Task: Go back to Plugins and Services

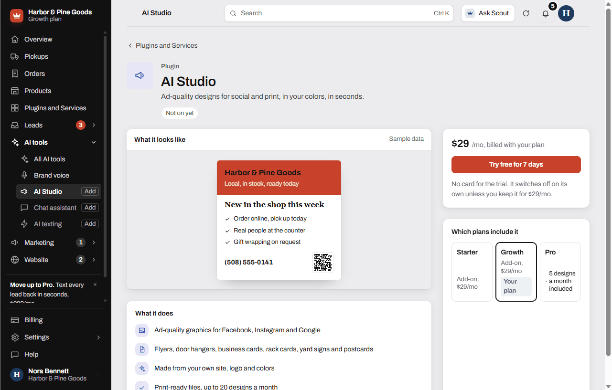Action: click(162, 45)
